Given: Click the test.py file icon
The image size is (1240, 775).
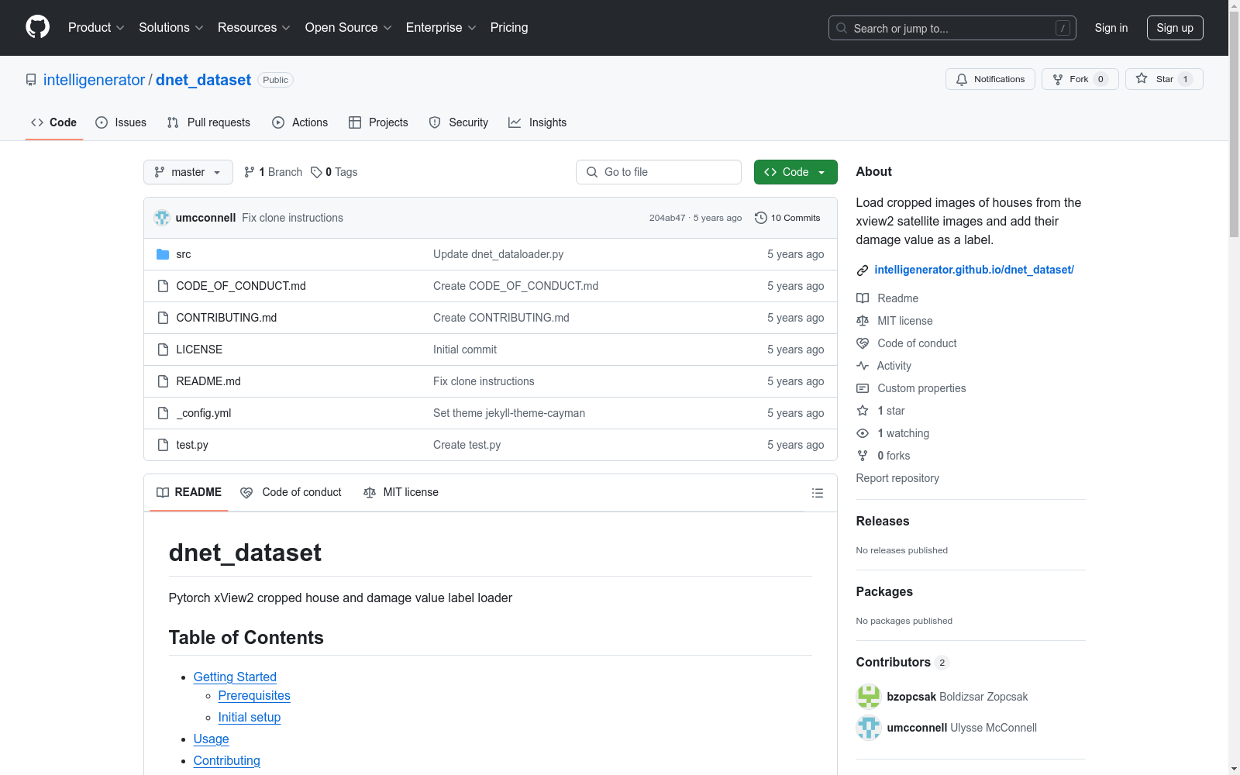Looking at the screenshot, I should [163, 445].
